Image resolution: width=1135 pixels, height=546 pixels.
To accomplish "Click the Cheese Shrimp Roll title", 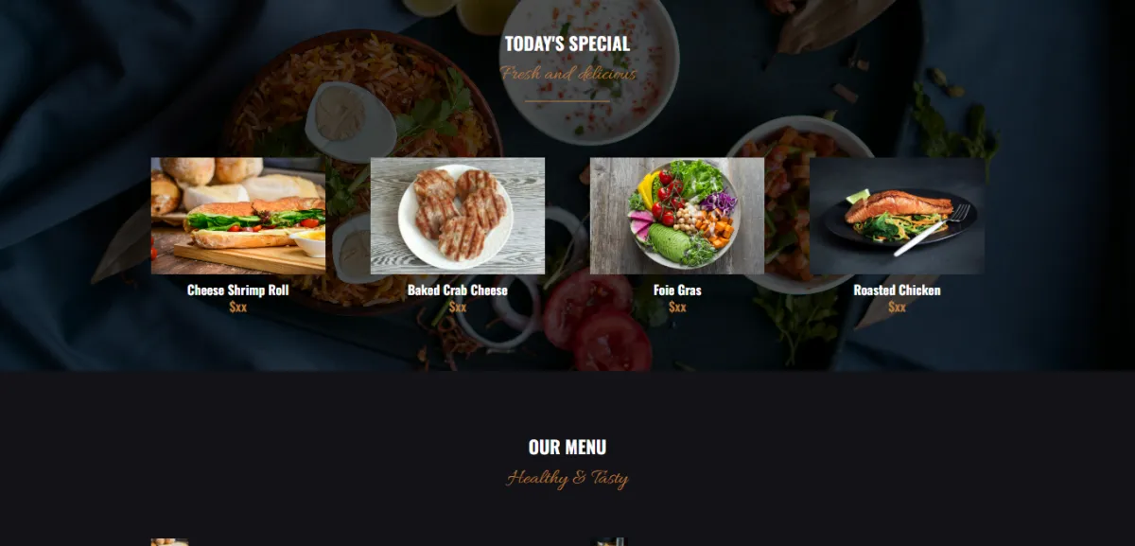I will pyautogui.click(x=238, y=291).
